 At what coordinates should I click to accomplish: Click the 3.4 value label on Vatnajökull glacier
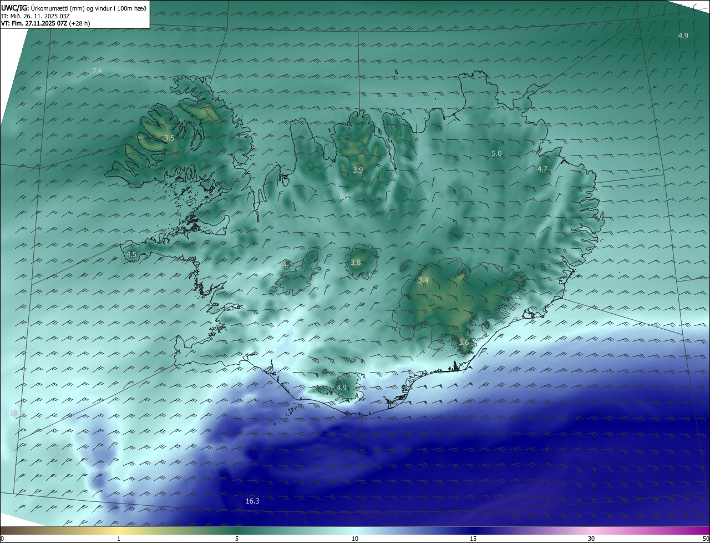coord(423,280)
